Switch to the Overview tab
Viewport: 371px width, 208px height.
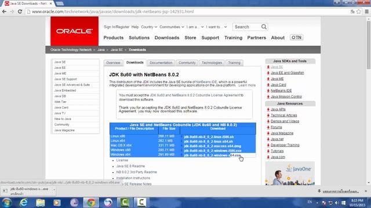tap(113, 63)
